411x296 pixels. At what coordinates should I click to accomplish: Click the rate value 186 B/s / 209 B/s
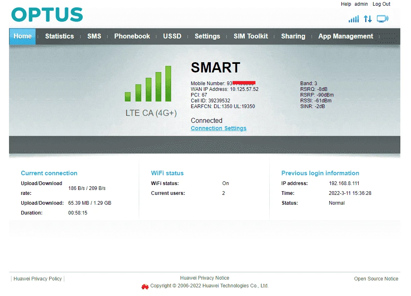[87, 188]
